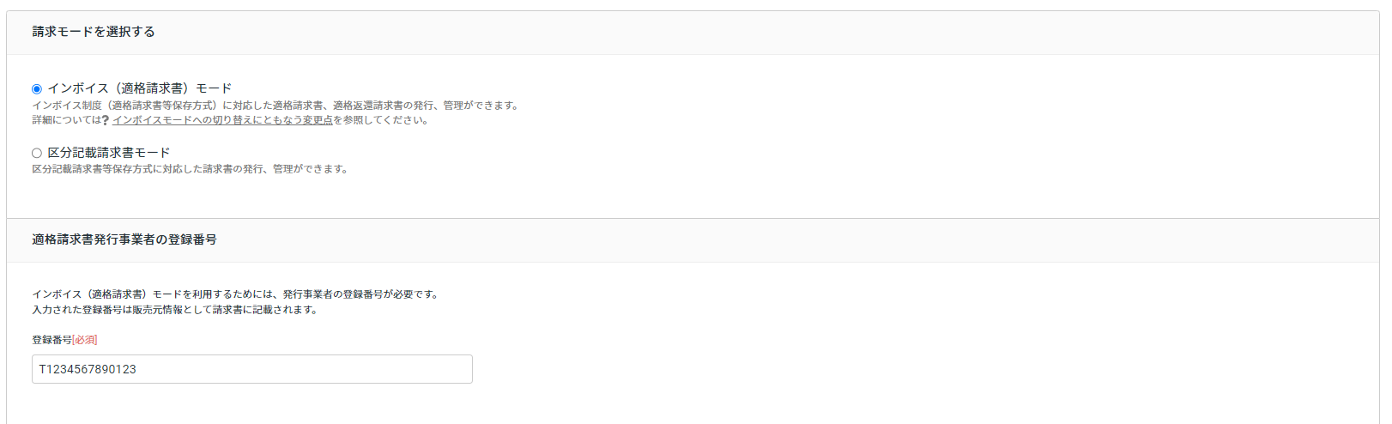Click the 請求モードを選択する section heading

point(94,32)
